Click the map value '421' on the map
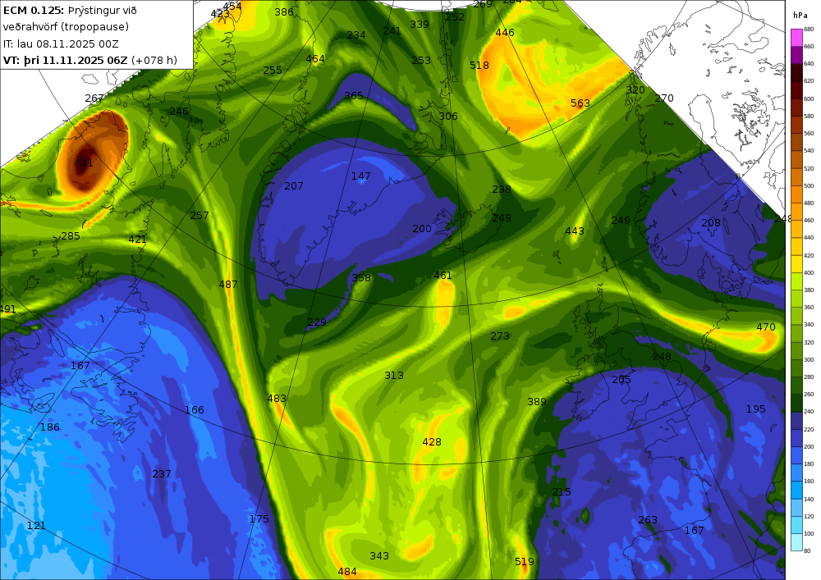This screenshot has height=580, width=821. 138,240
